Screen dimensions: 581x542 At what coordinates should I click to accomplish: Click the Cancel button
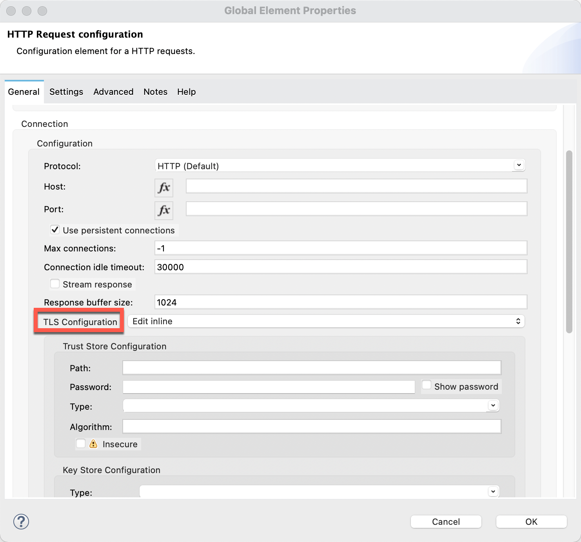446,522
